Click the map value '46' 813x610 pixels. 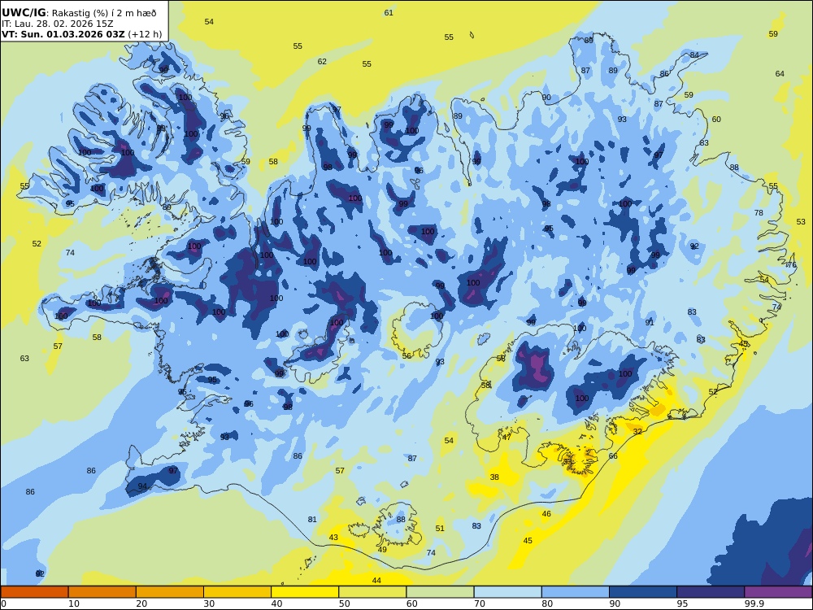[x=546, y=514]
